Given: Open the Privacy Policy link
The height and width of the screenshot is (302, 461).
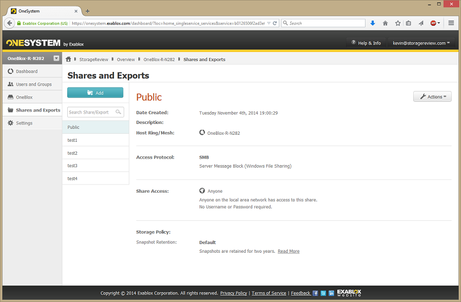Looking at the screenshot, I should point(233,293).
